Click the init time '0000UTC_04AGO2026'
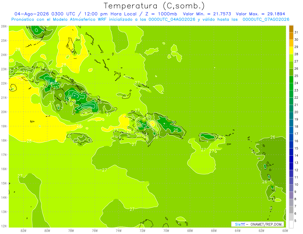 pos(172,19)
